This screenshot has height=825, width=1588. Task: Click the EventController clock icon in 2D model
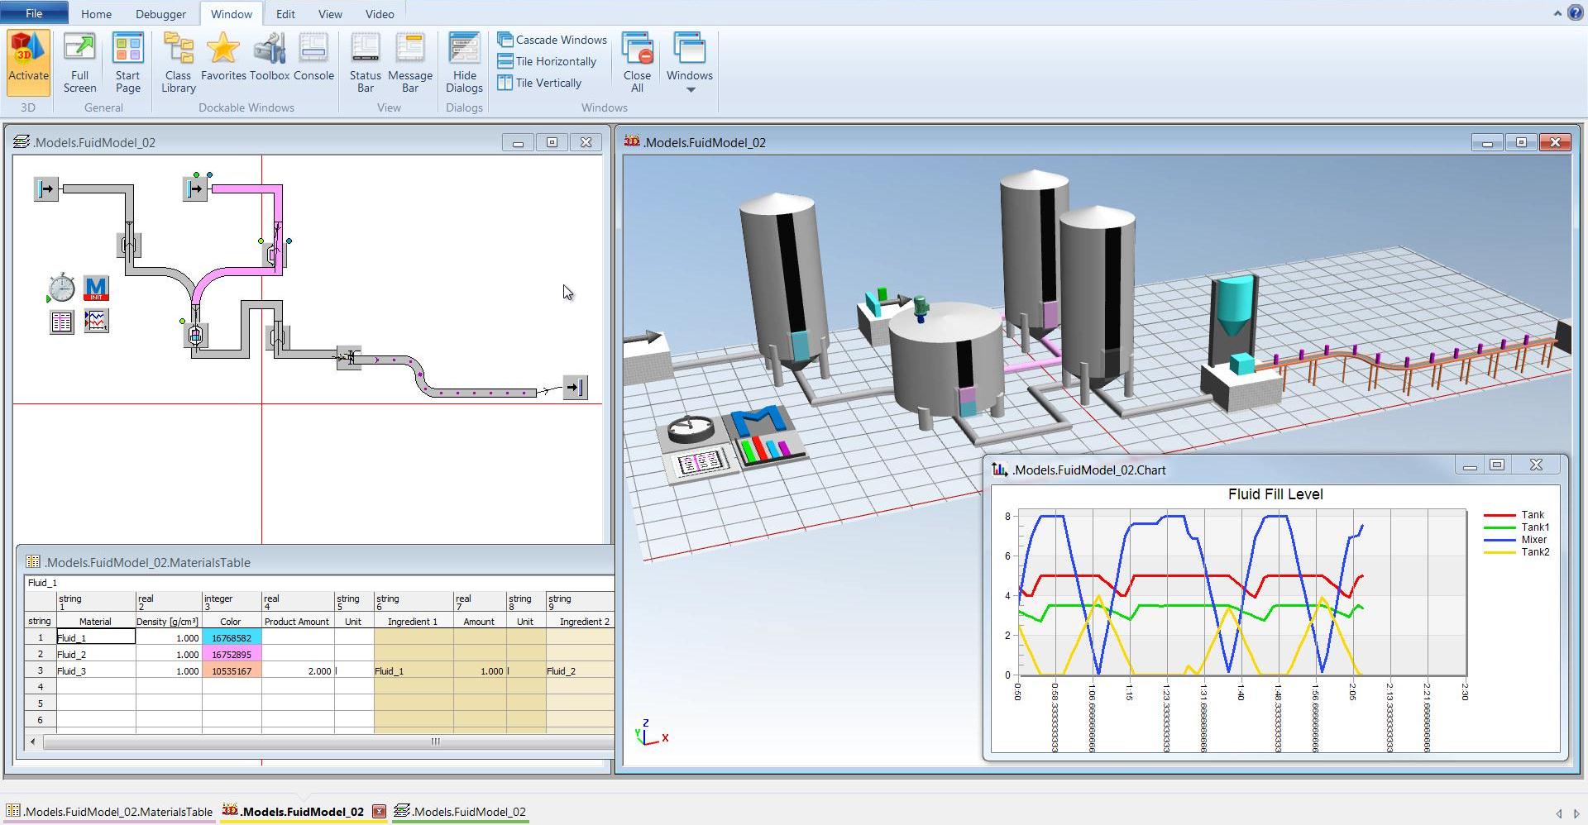62,289
